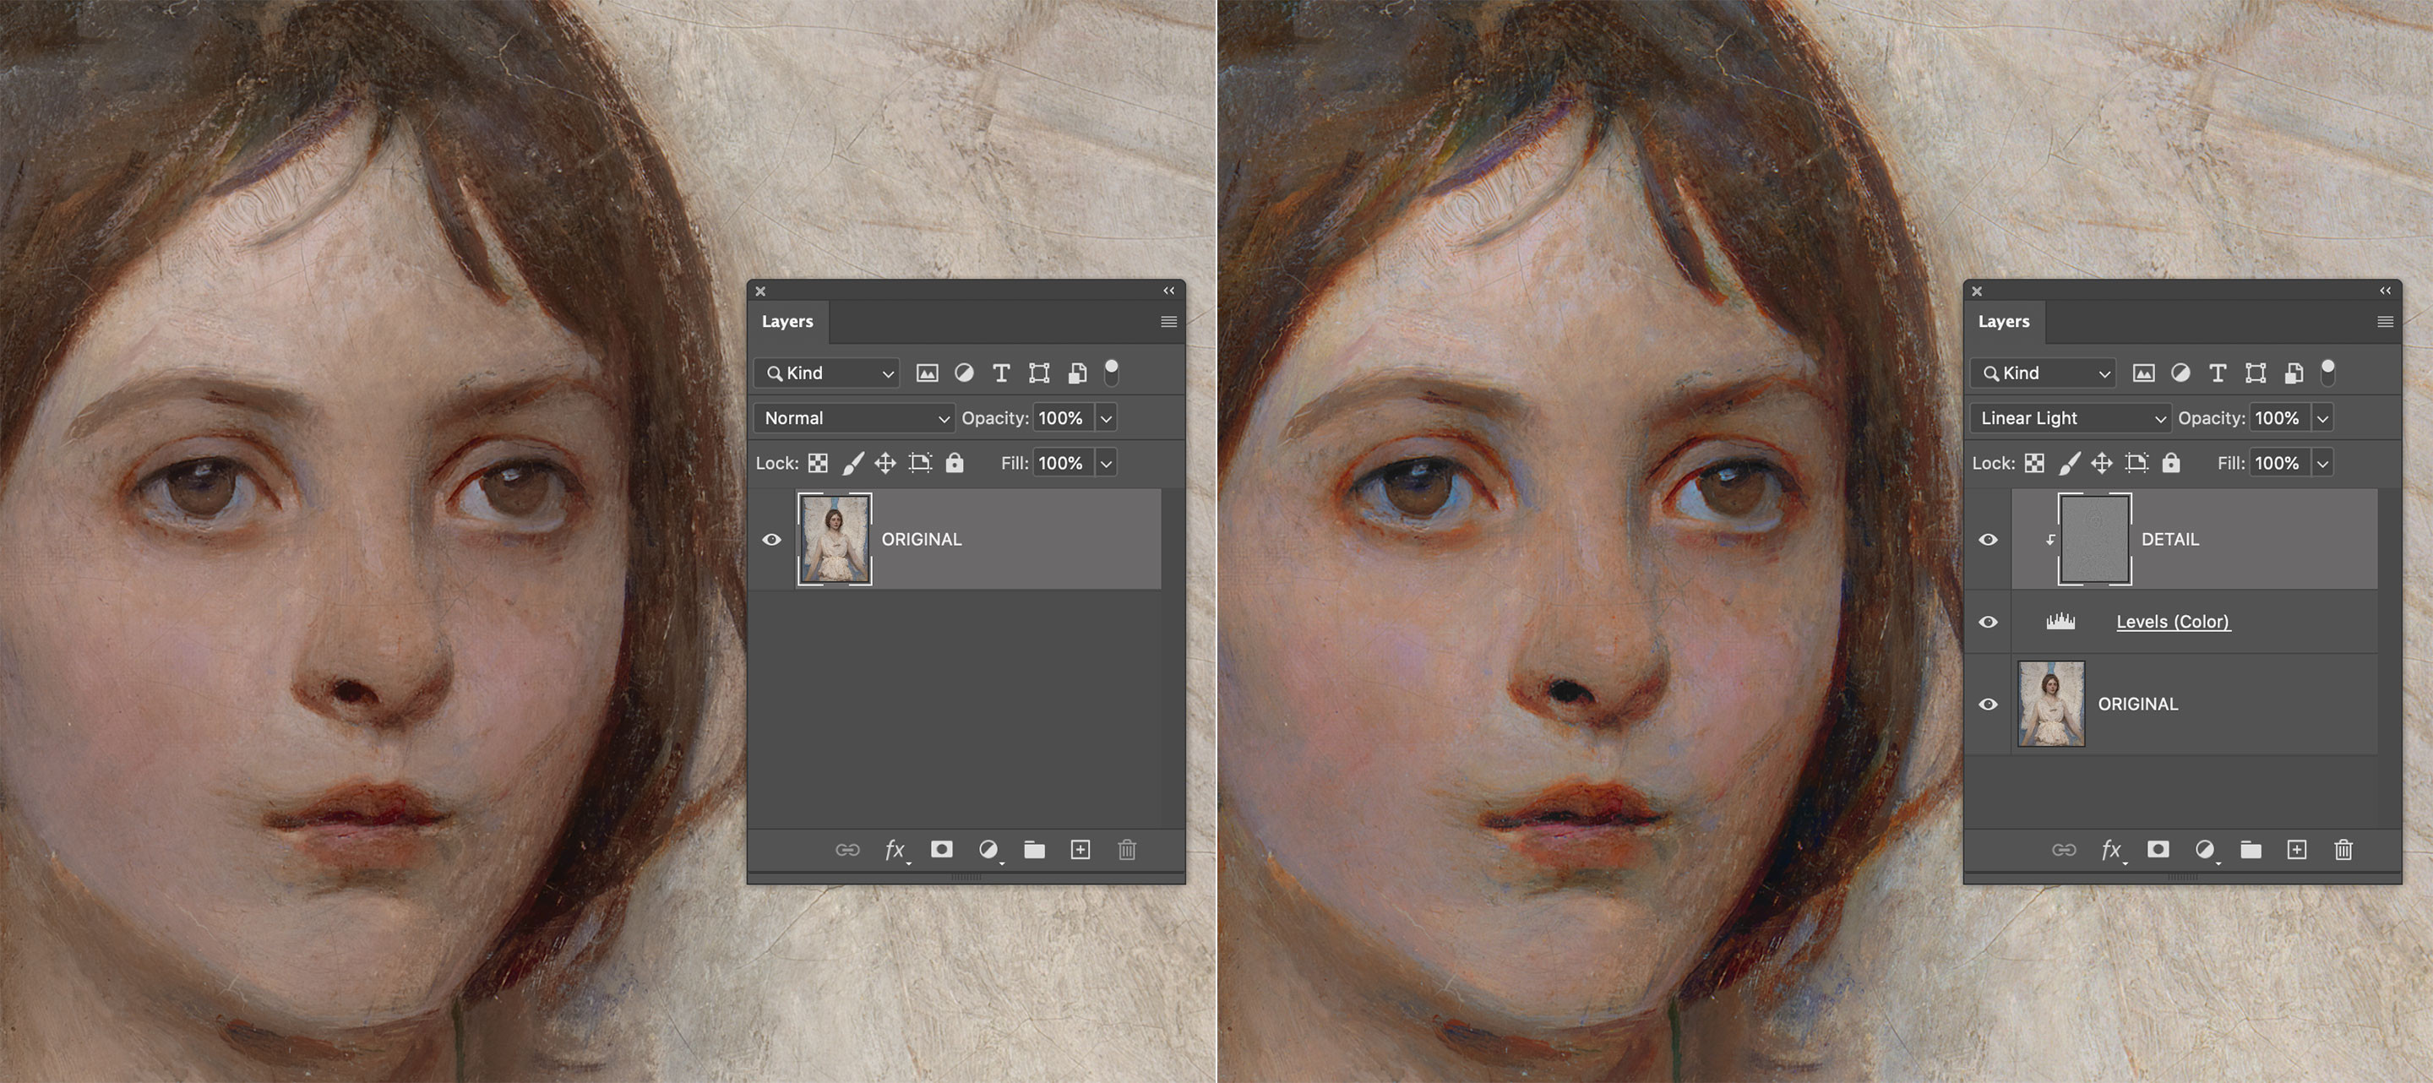Click link layers icon in left panel
Image resolution: width=2433 pixels, height=1083 pixels.
[x=848, y=850]
